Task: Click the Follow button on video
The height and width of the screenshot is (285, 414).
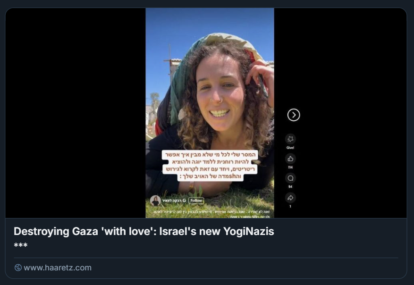Action: pyautogui.click(x=196, y=201)
